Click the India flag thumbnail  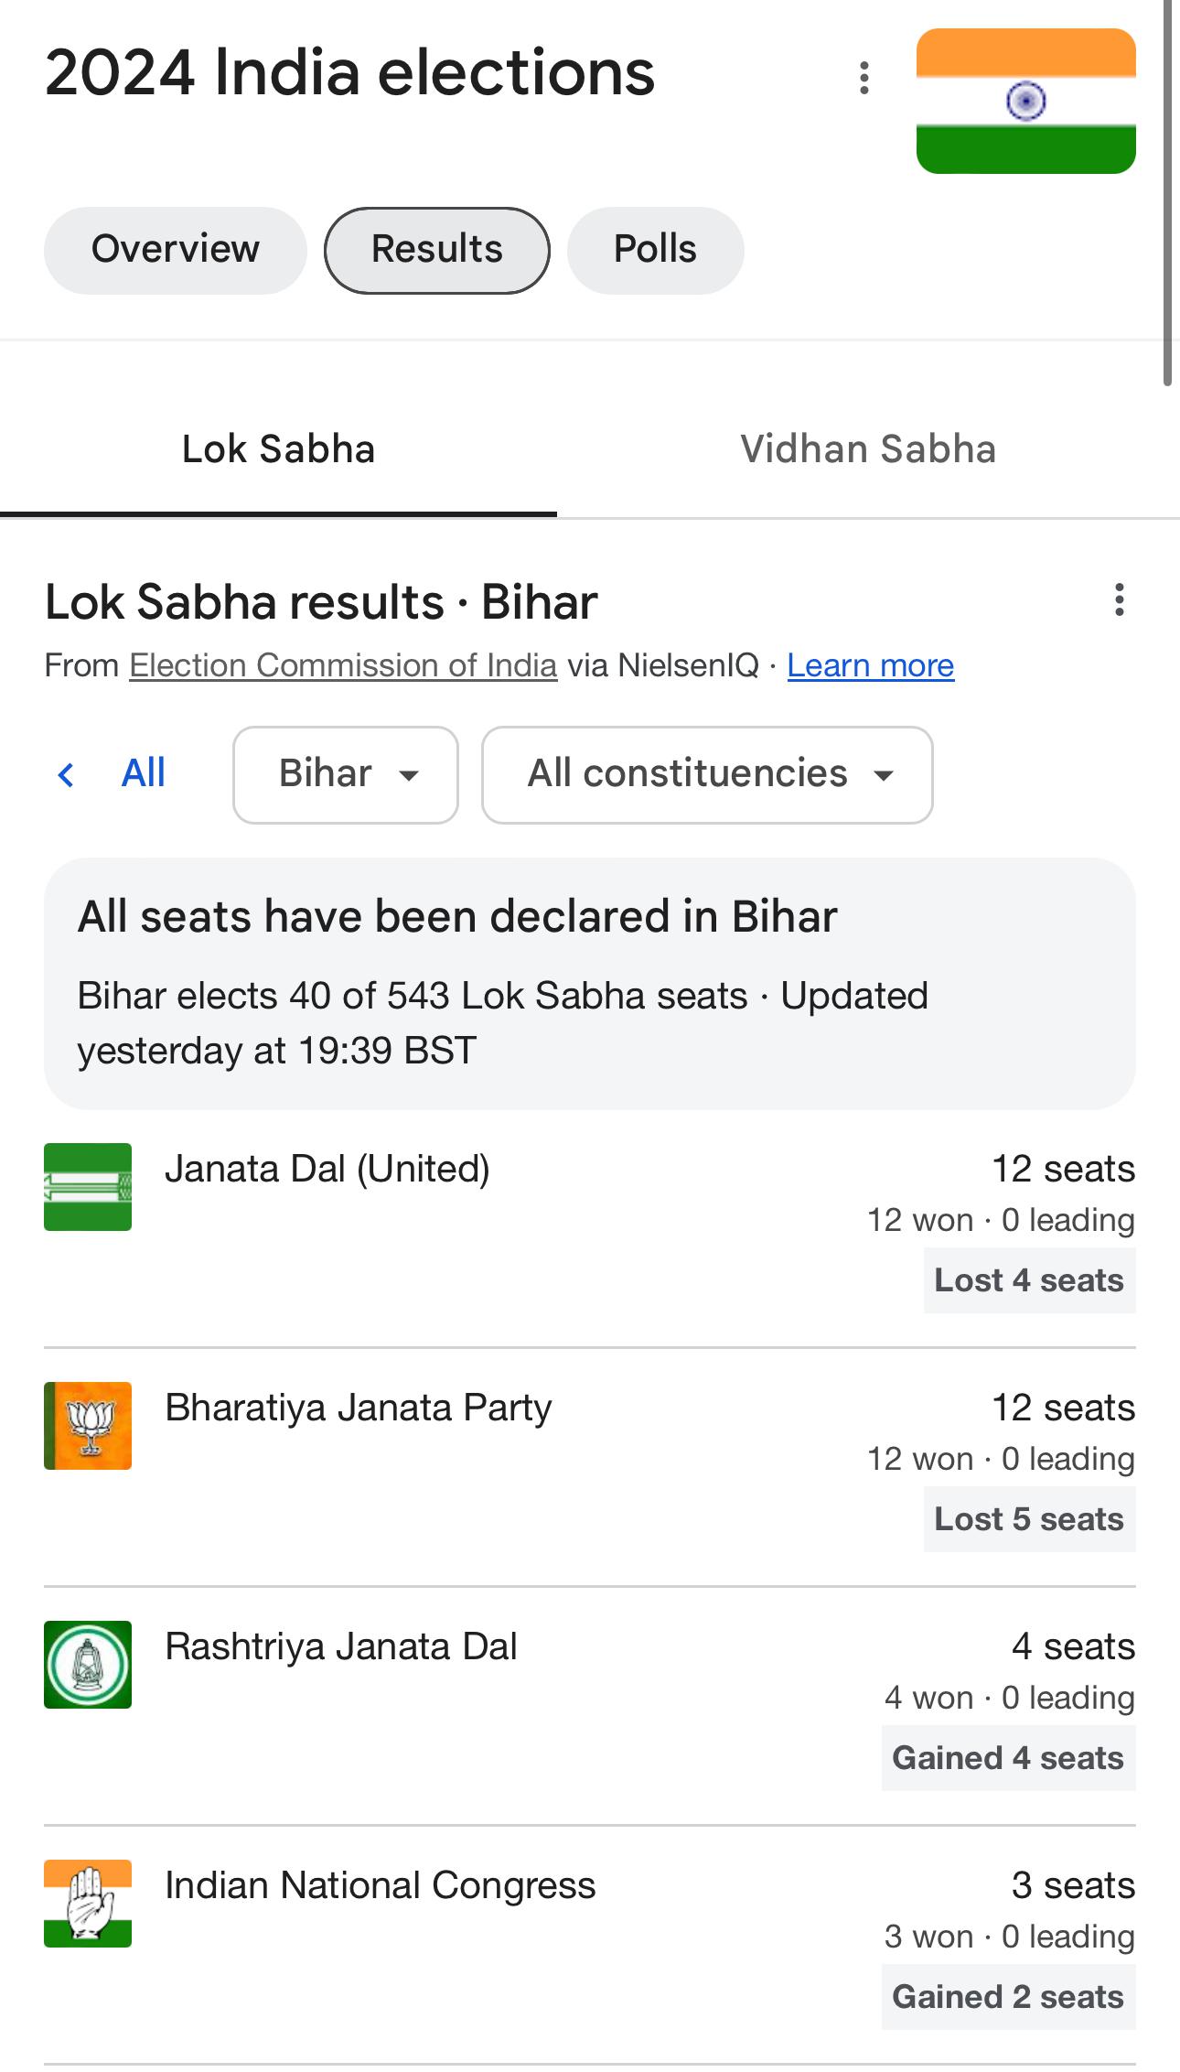coord(1025,101)
